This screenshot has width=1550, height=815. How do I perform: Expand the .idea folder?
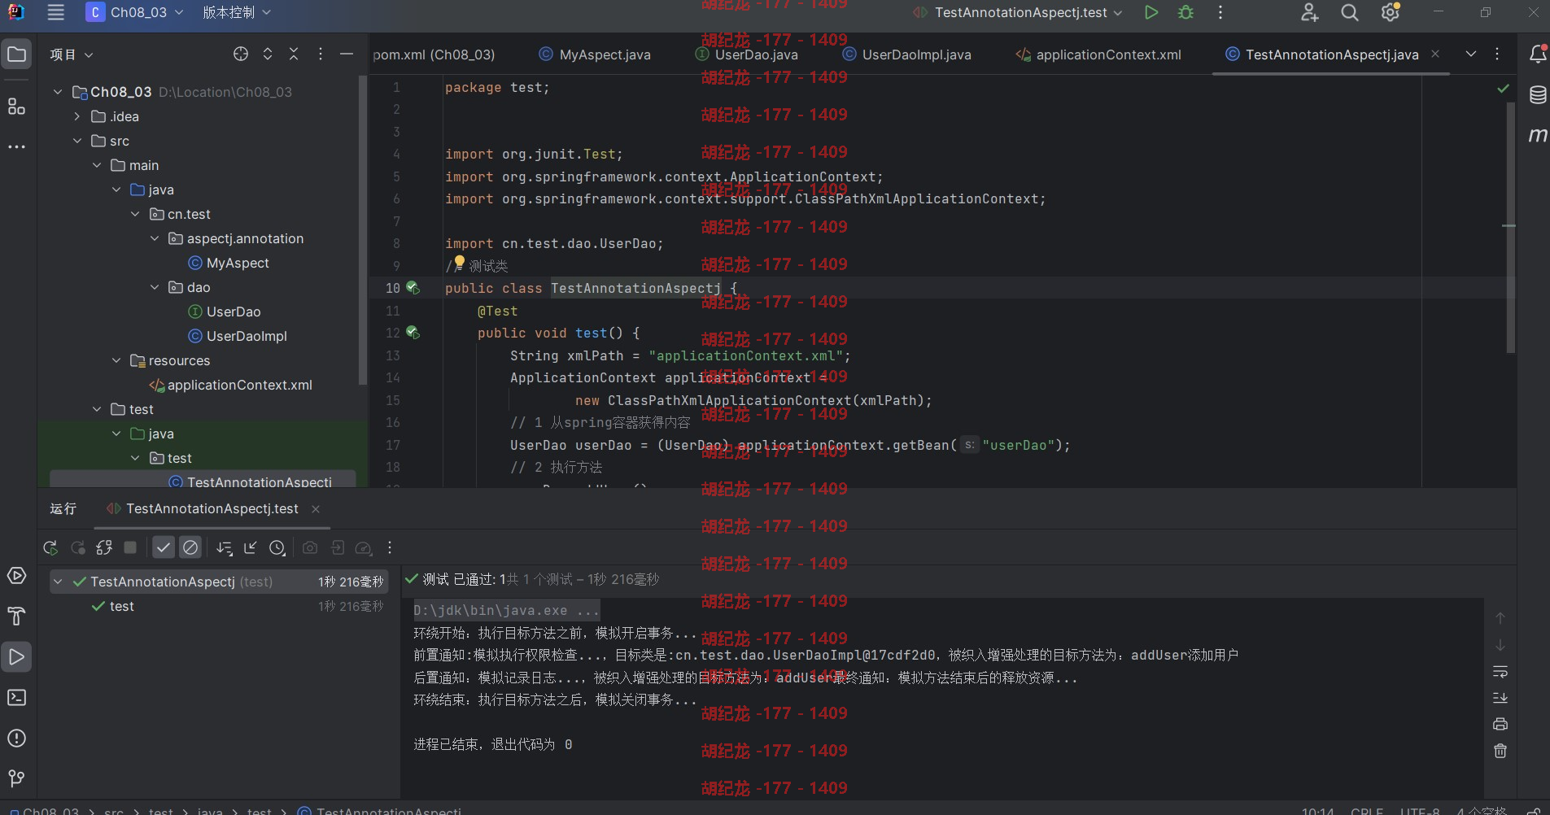point(77,116)
